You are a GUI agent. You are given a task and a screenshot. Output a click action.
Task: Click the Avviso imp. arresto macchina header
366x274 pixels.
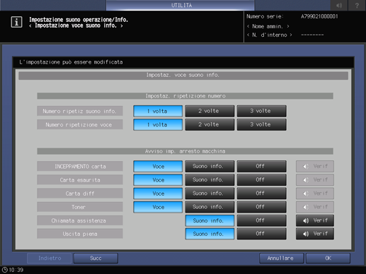pyautogui.click(x=185, y=151)
